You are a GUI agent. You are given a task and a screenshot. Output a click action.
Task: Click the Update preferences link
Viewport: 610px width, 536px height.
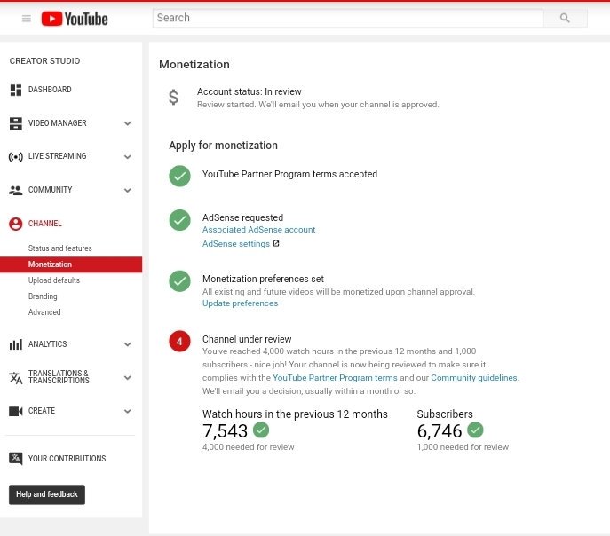click(240, 303)
